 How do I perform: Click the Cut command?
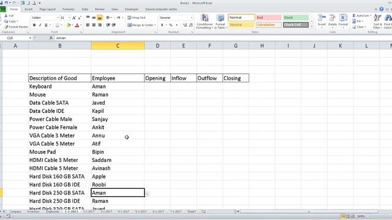click(x=9, y=16)
